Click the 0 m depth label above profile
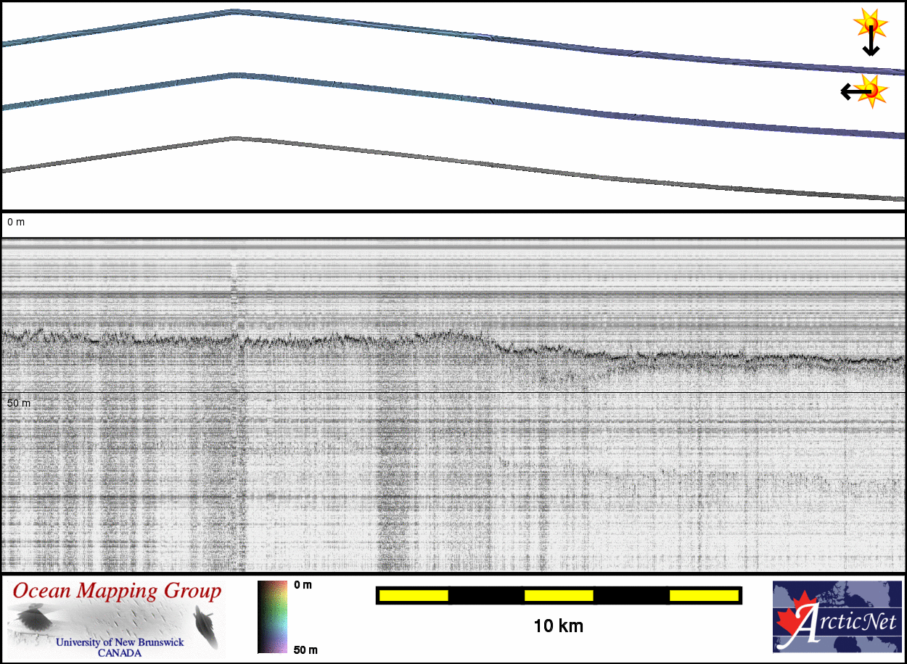The image size is (907, 664). coord(16,221)
